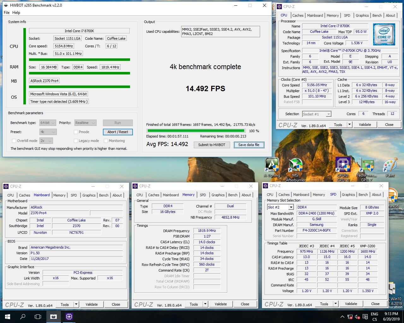The height and width of the screenshot is (323, 404).
Task: Click taskbar search icon
Action: click(23, 316)
